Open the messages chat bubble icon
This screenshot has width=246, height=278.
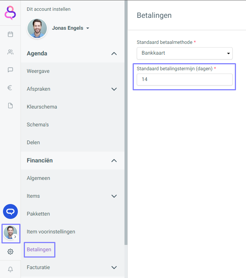10,69
